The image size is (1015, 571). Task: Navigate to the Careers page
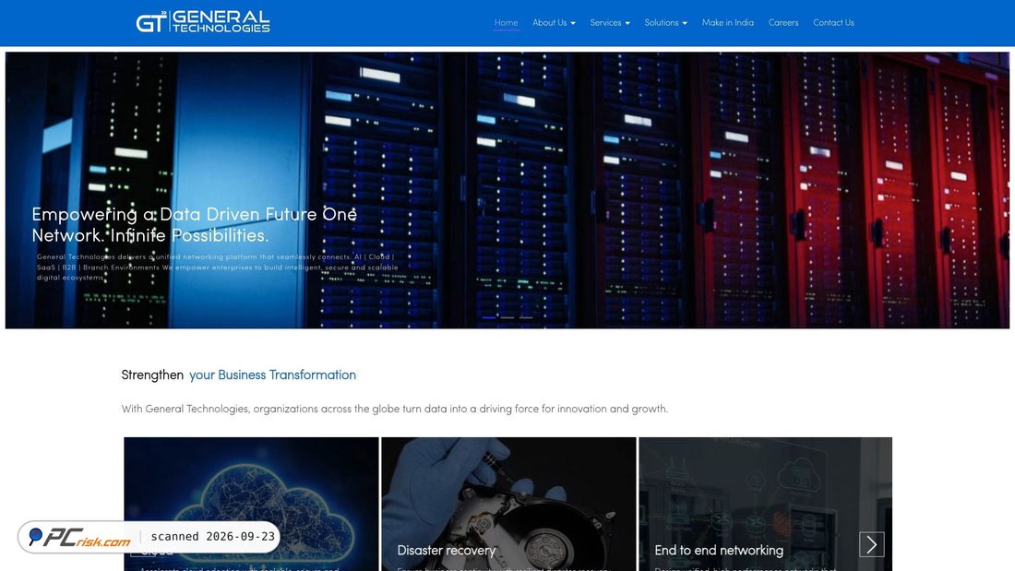(783, 23)
